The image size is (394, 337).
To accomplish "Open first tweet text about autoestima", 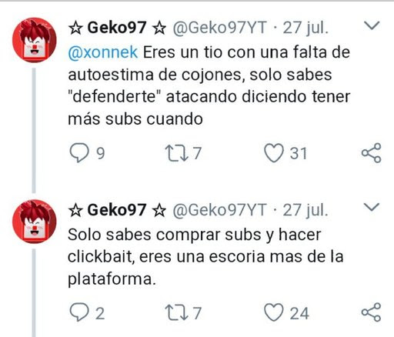I will pos(209,85).
